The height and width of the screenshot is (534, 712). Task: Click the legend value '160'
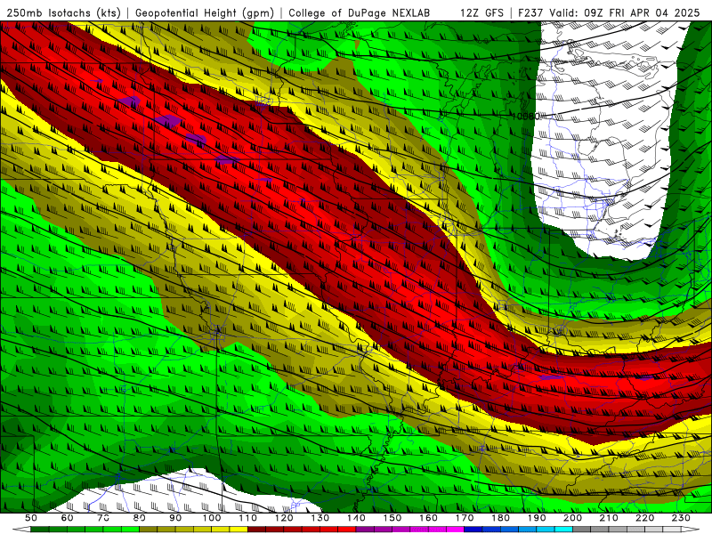point(428,518)
